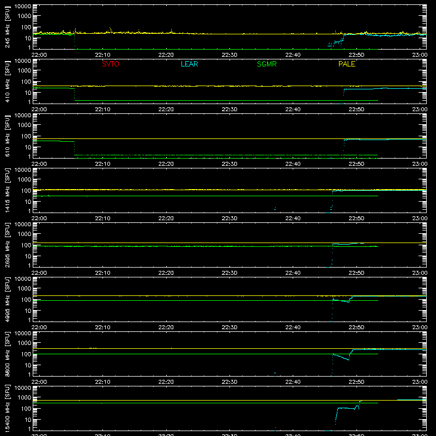Click the 22:00 tick label of the 4995 MHz panel

point(39,328)
